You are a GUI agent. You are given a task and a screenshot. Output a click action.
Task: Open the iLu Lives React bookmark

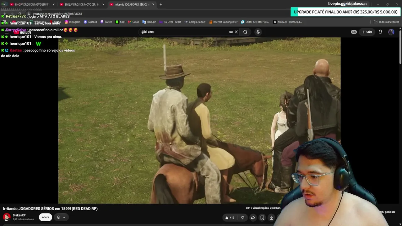pos(170,22)
